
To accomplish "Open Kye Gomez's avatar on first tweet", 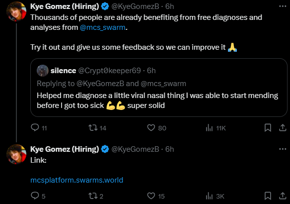I will pyautogui.click(x=16, y=11).
